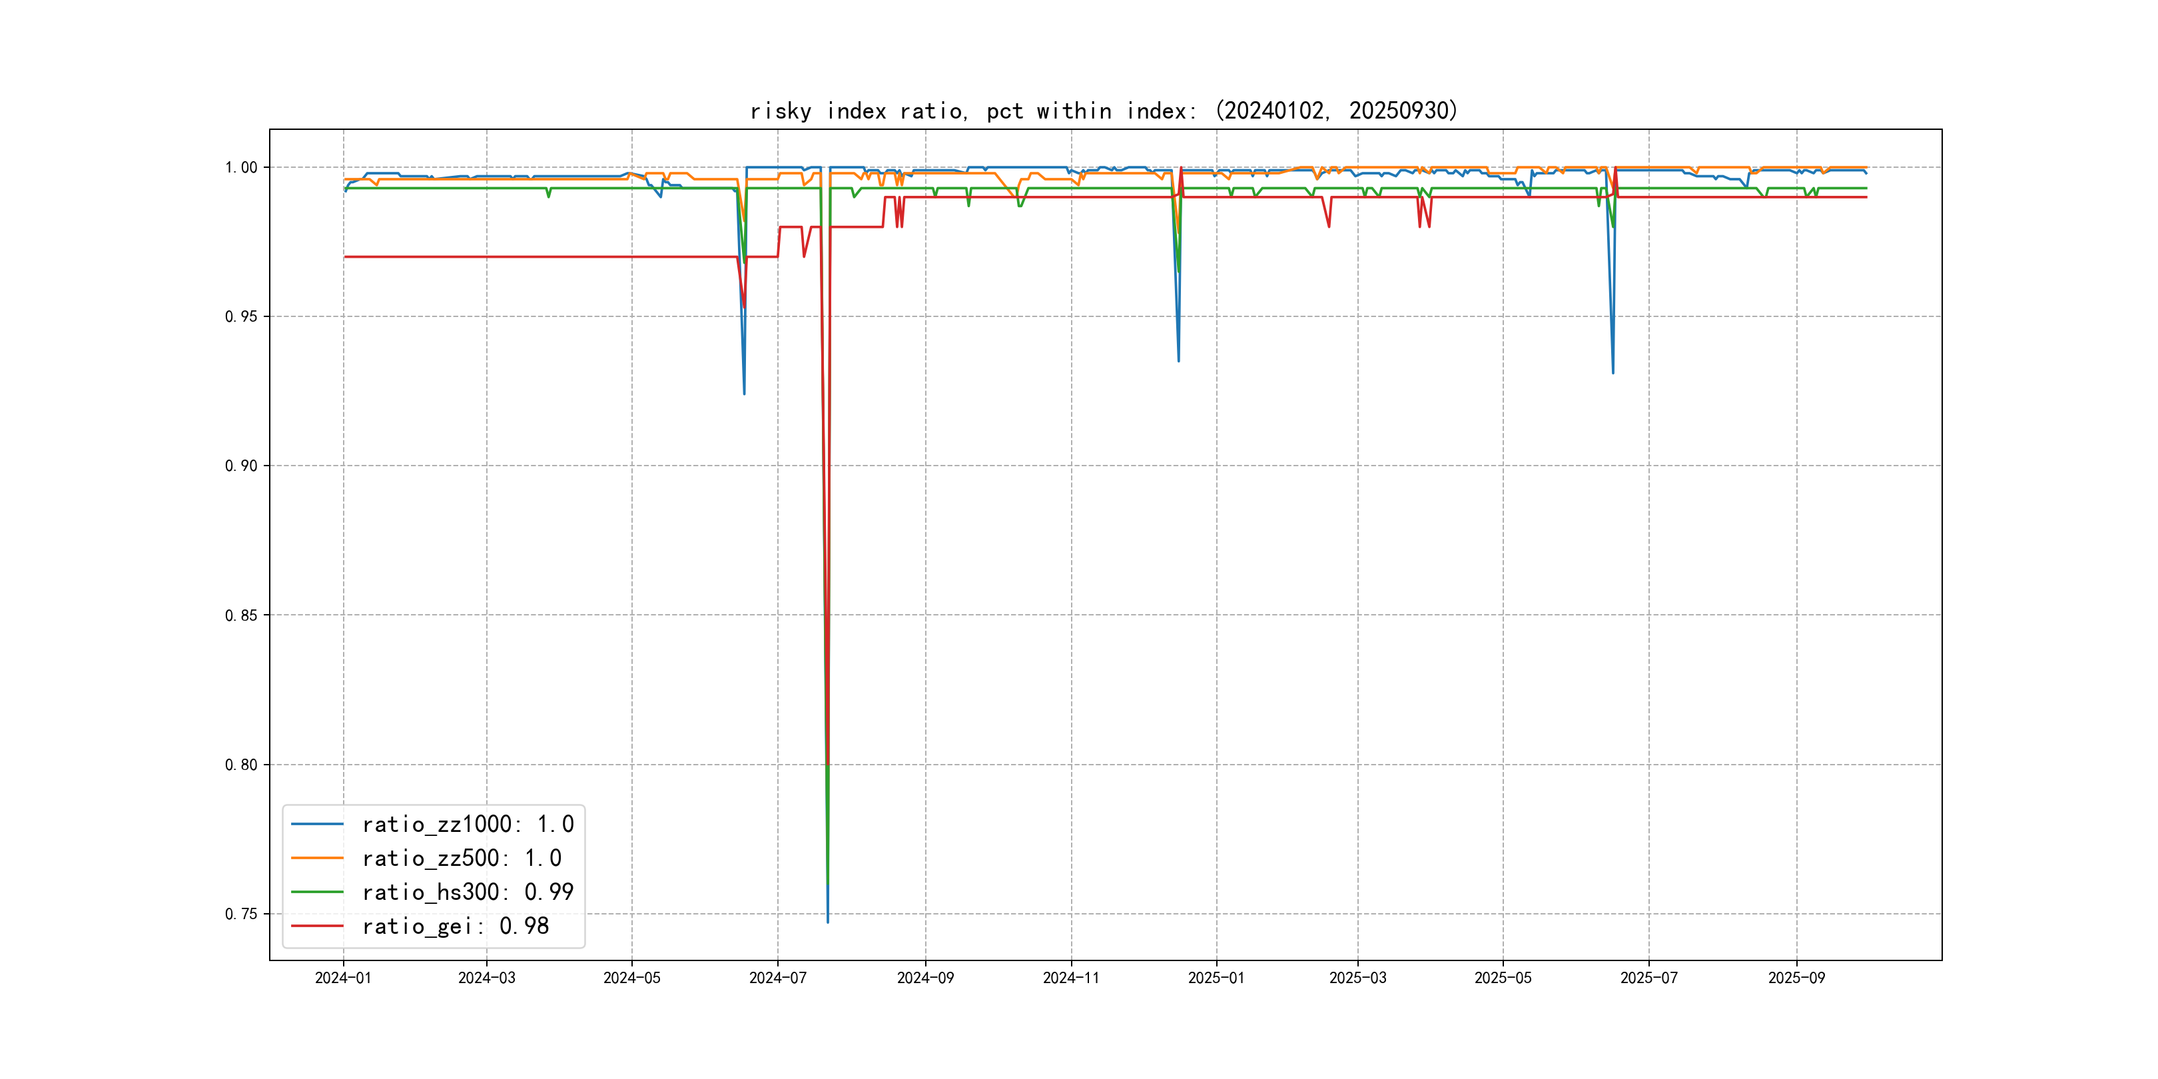Viewport: 2158px width, 1079px height.
Task: Click the ratio_zz500: 1.0 legend label
Action: (462, 858)
